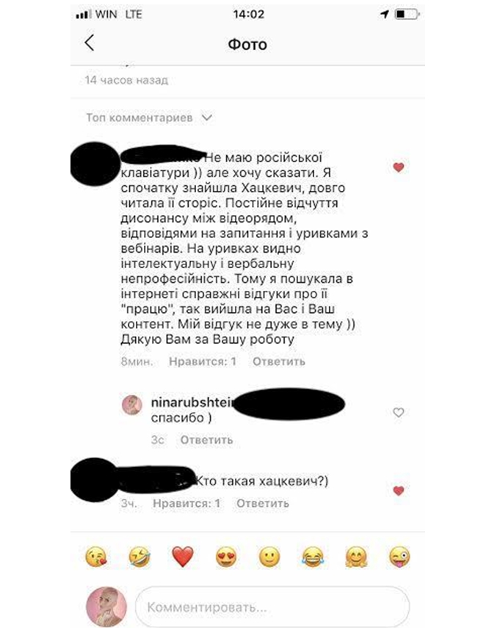Insert the heart-eyes emoji

pos(226,557)
